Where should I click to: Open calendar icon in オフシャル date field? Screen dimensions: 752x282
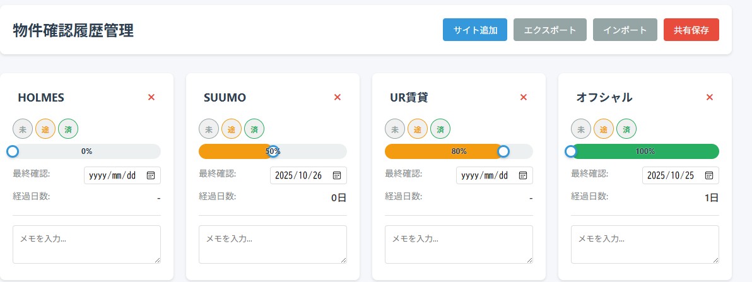709,175
